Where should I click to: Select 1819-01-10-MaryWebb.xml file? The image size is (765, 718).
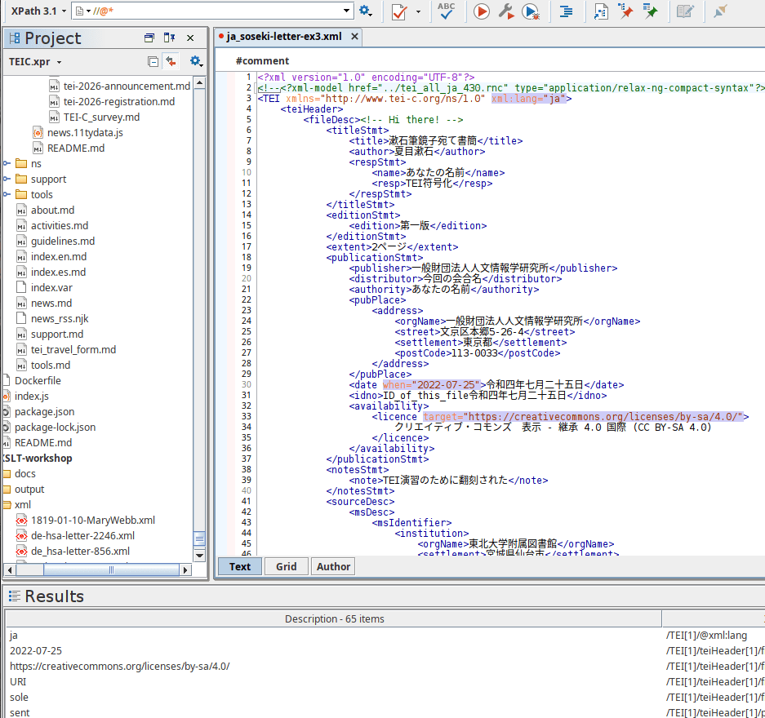[93, 520]
